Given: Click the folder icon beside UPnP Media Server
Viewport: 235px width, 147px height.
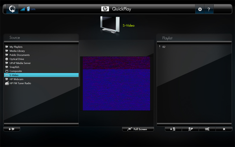Looking at the screenshot, I should click(7, 63).
